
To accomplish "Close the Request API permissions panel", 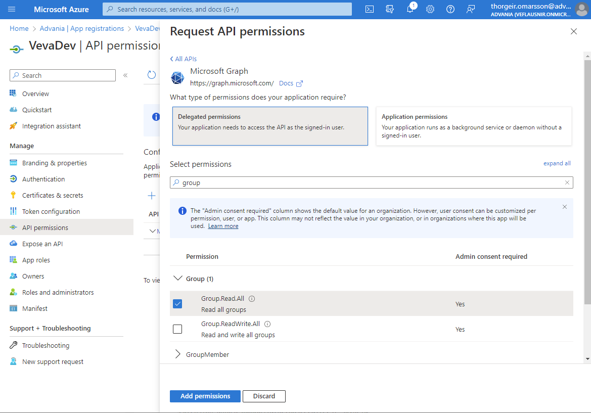I will coord(574,31).
